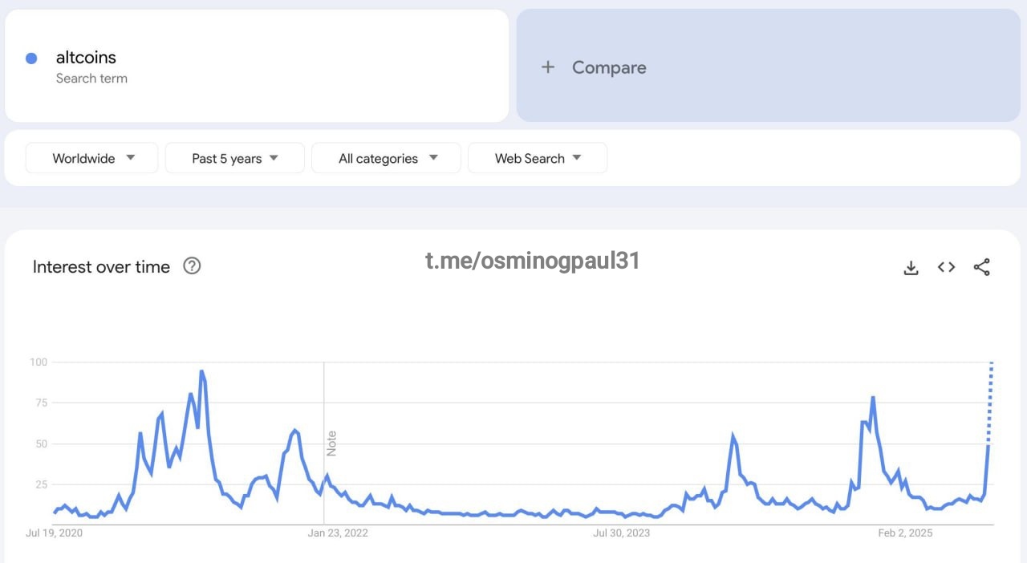1027x563 pixels.
Task: Download the Interest over time data
Action: coord(911,268)
